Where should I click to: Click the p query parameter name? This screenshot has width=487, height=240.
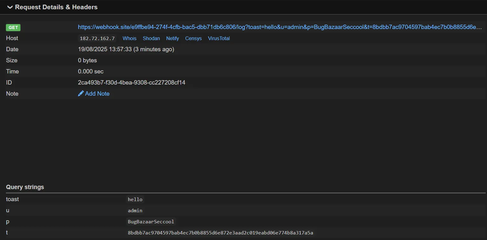(8, 222)
